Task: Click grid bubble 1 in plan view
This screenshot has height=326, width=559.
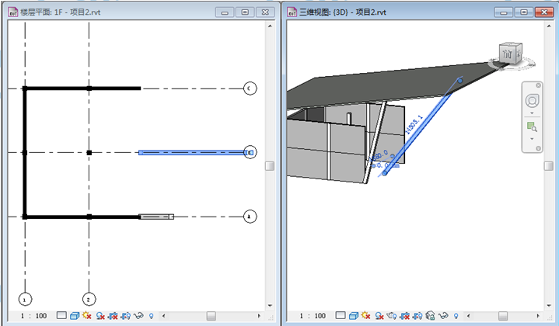Action: click(25, 300)
